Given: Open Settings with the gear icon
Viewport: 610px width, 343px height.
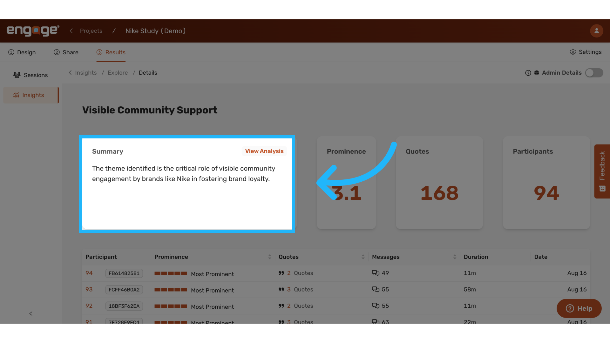Looking at the screenshot, I should point(573,52).
